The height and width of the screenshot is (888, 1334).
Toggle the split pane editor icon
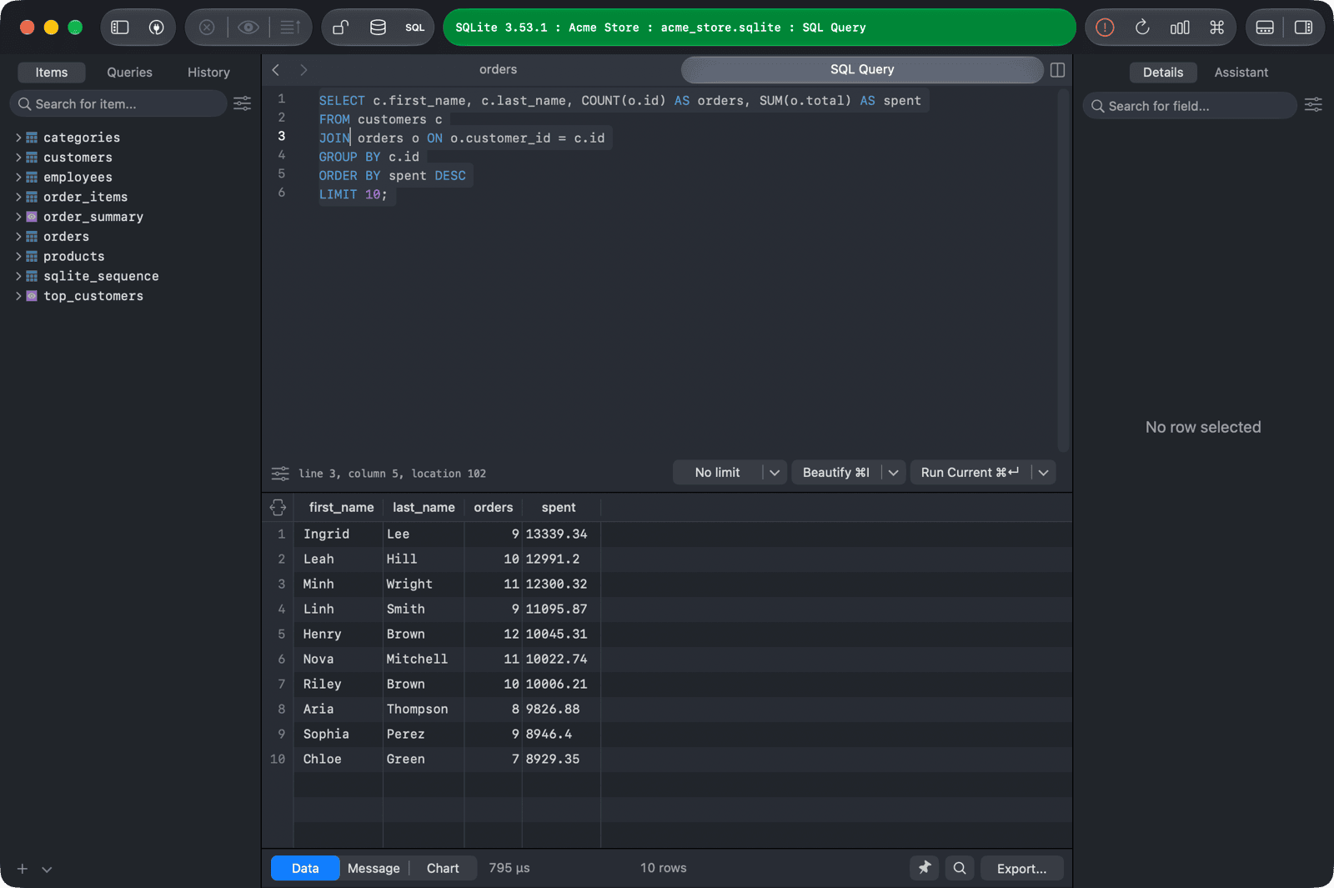(1057, 70)
